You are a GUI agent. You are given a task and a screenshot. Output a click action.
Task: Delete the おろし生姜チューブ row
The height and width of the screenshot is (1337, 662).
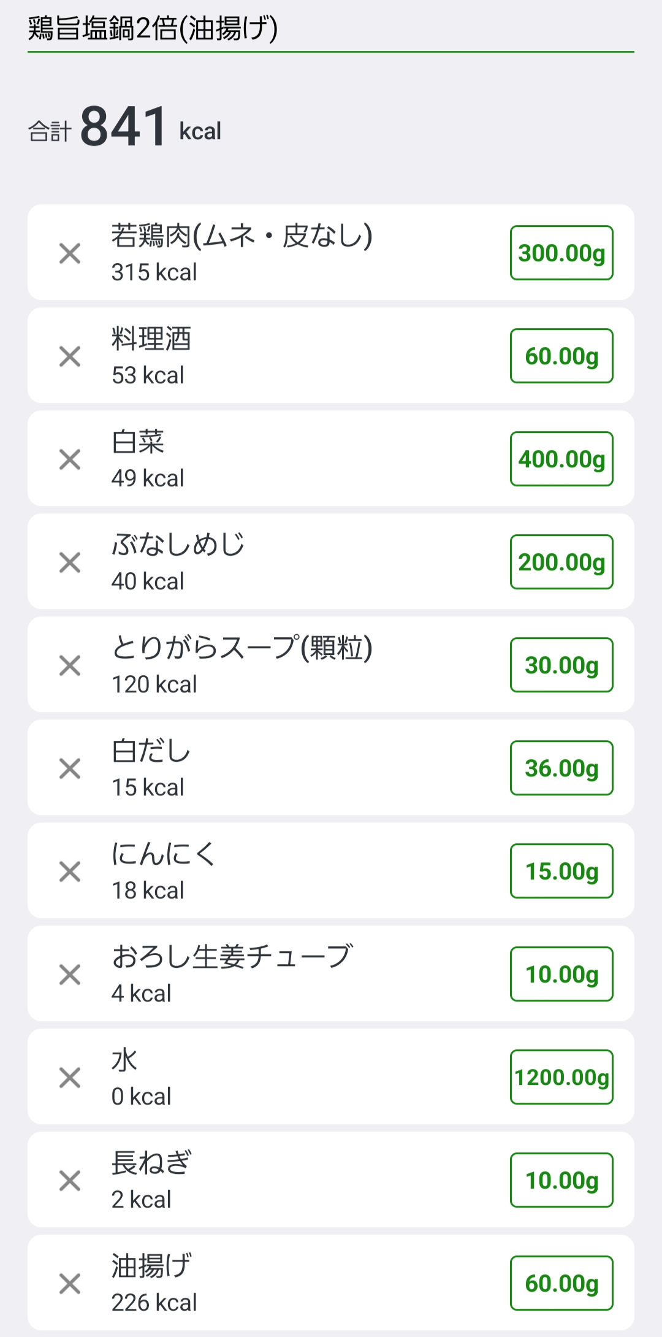coord(70,974)
